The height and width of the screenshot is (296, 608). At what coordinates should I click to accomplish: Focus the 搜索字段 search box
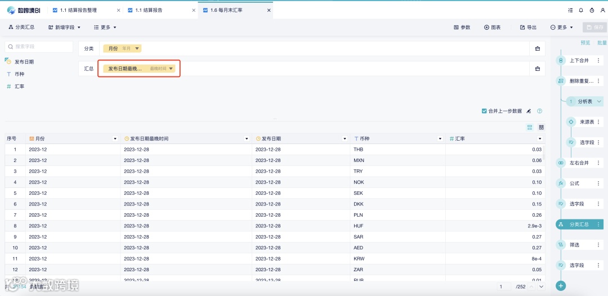[x=39, y=47]
